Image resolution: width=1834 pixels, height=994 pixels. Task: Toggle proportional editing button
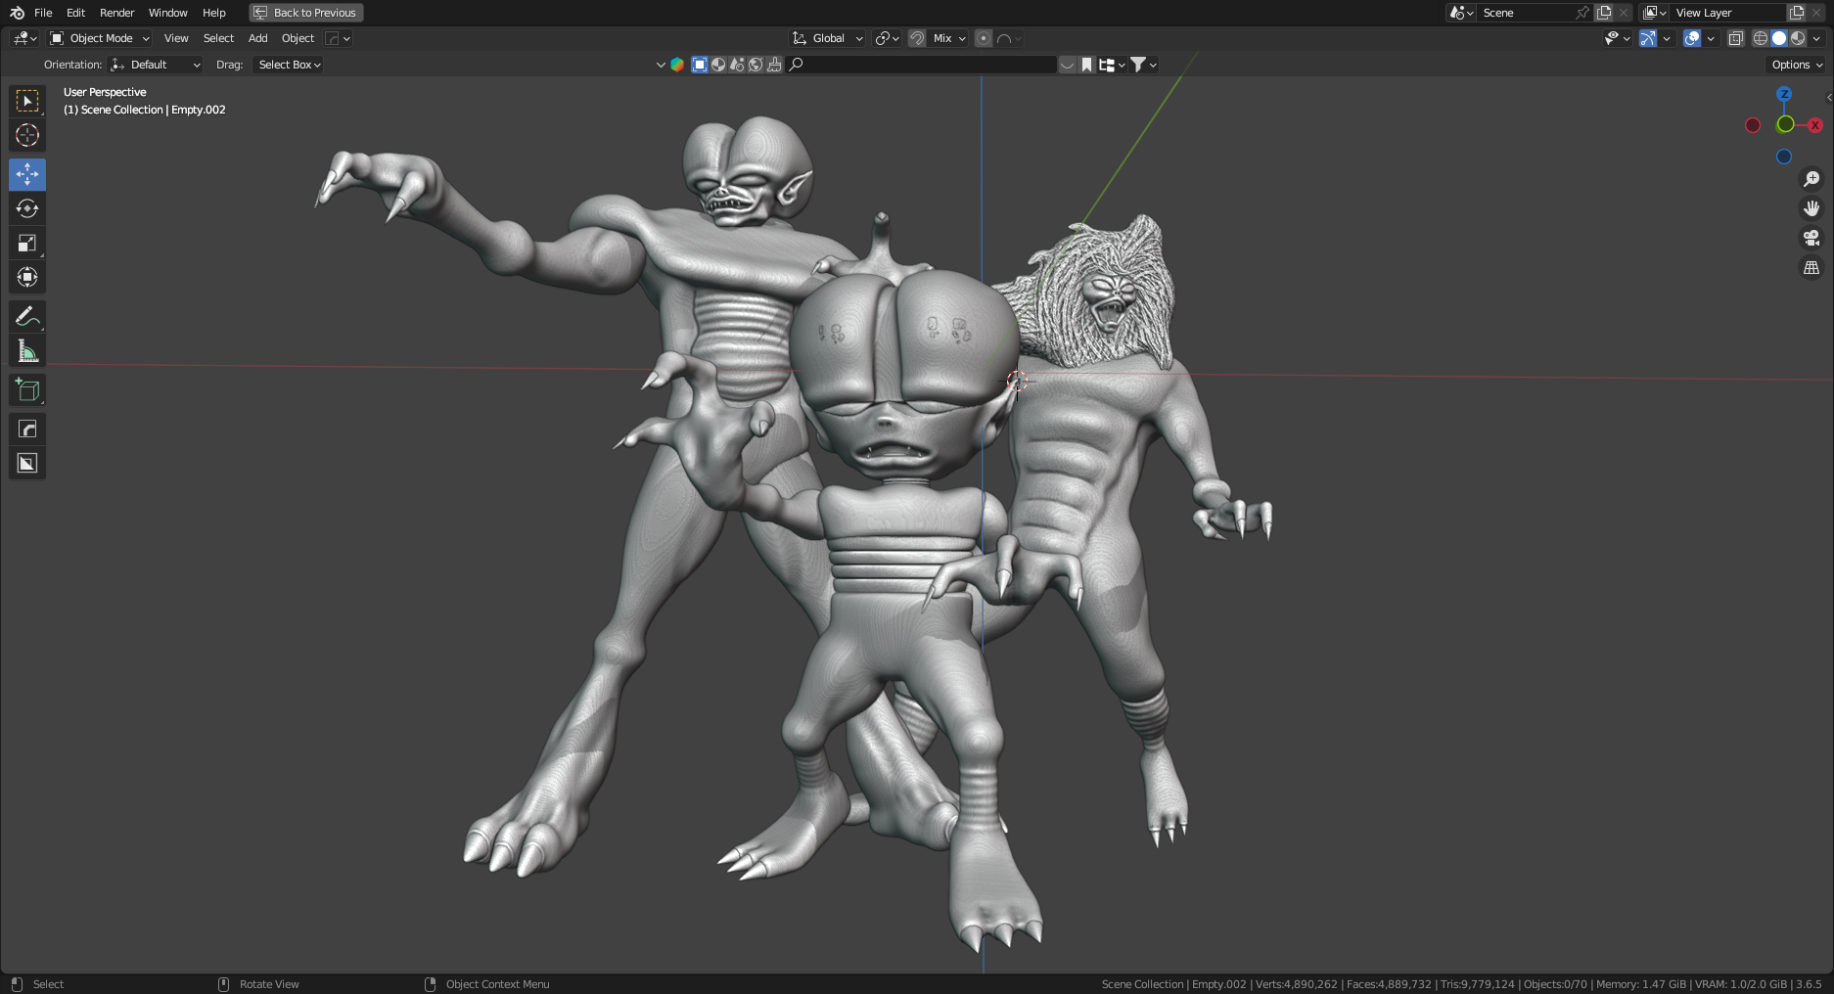point(984,38)
